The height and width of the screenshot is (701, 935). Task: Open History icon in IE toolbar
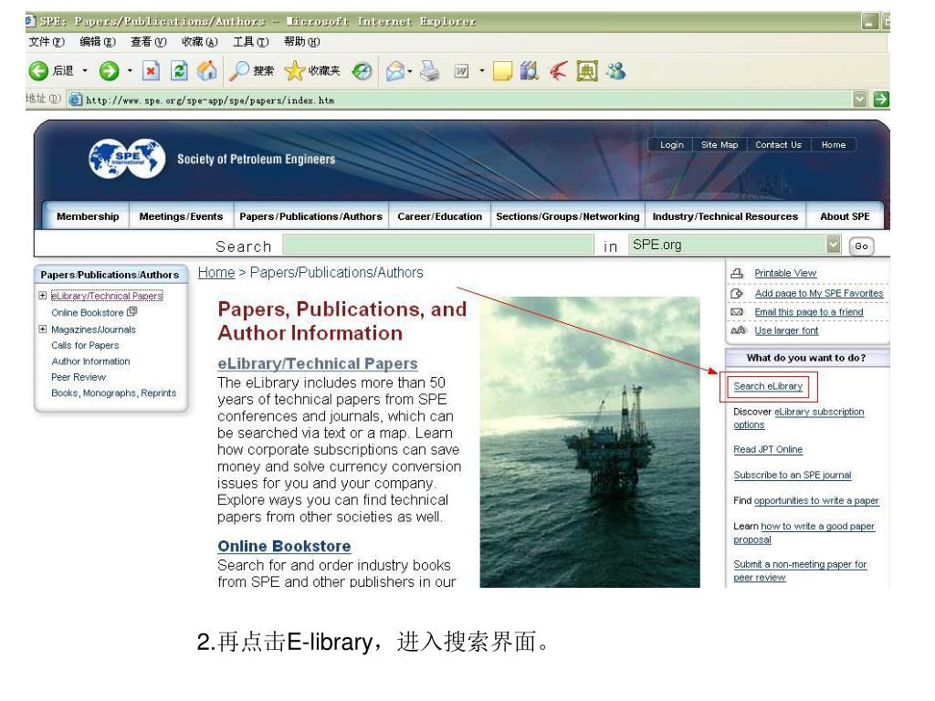362,71
